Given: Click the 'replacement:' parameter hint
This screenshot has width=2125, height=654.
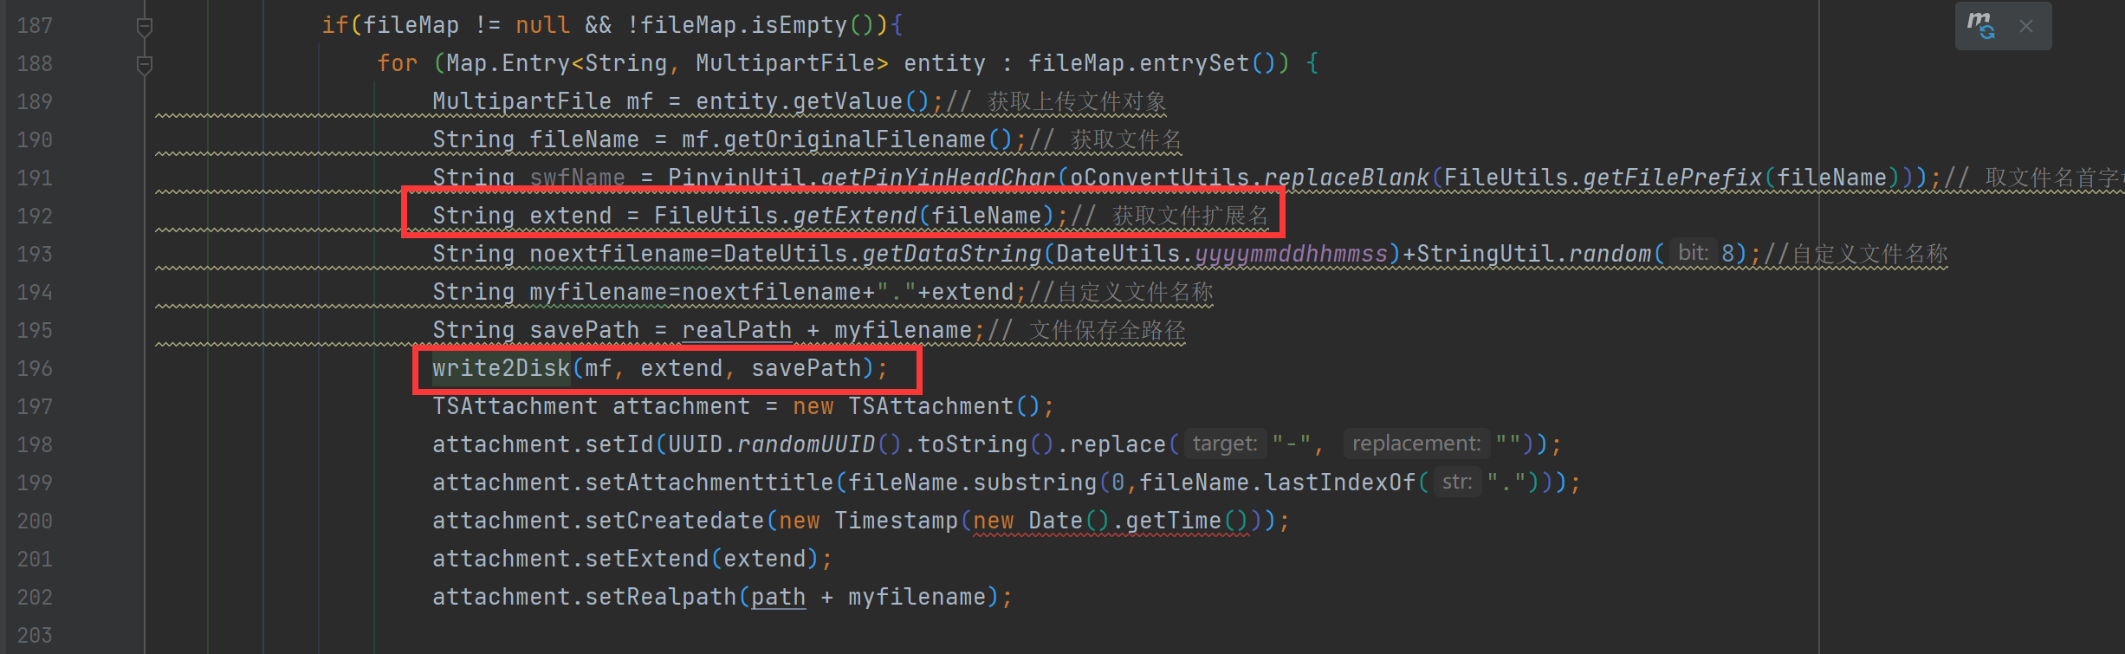Looking at the screenshot, I should [1416, 444].
